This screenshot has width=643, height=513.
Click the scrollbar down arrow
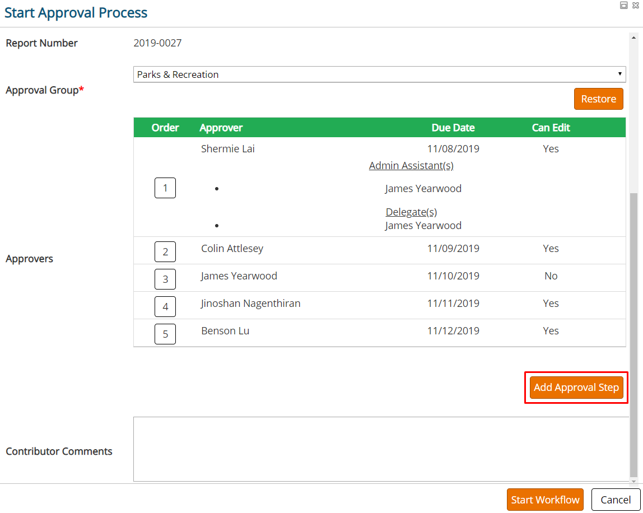(633, 482)
